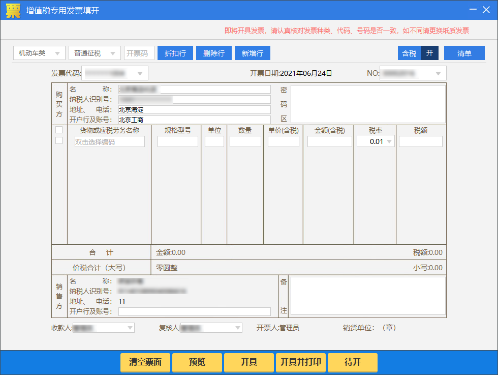Click the 货物或应税劳务名称 input field
This screenshot has height=375, width=498.
pyautogui.click(x=109, y=142)
